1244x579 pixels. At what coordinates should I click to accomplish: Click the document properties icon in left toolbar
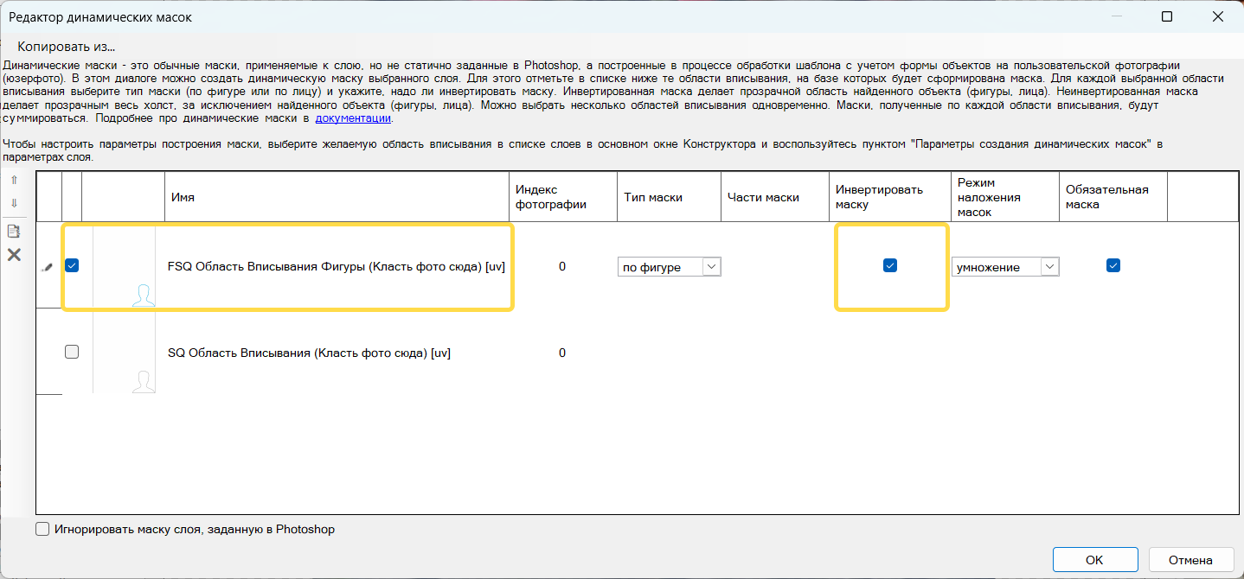14,232
